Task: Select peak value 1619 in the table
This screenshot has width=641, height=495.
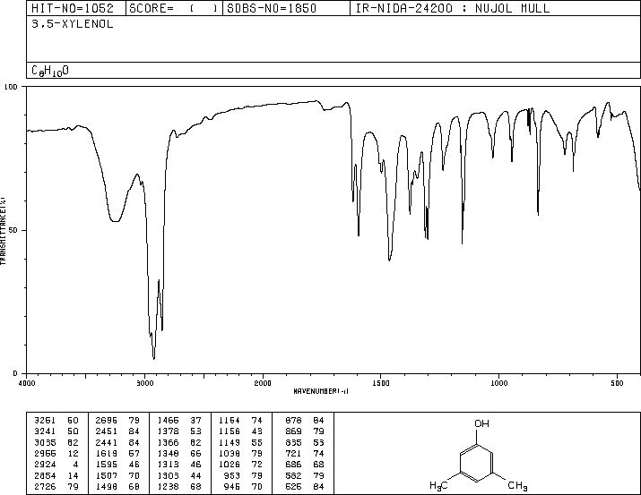Action: click(x=107, y=453)
